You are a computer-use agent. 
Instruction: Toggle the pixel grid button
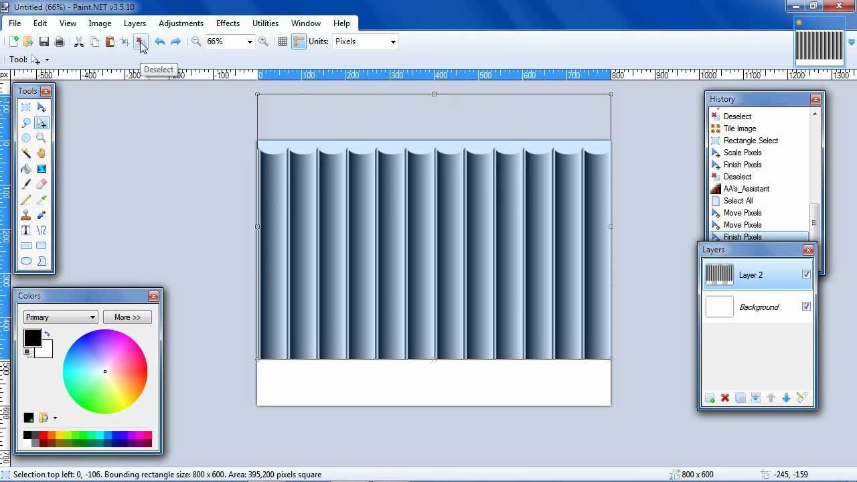(283, 42)
